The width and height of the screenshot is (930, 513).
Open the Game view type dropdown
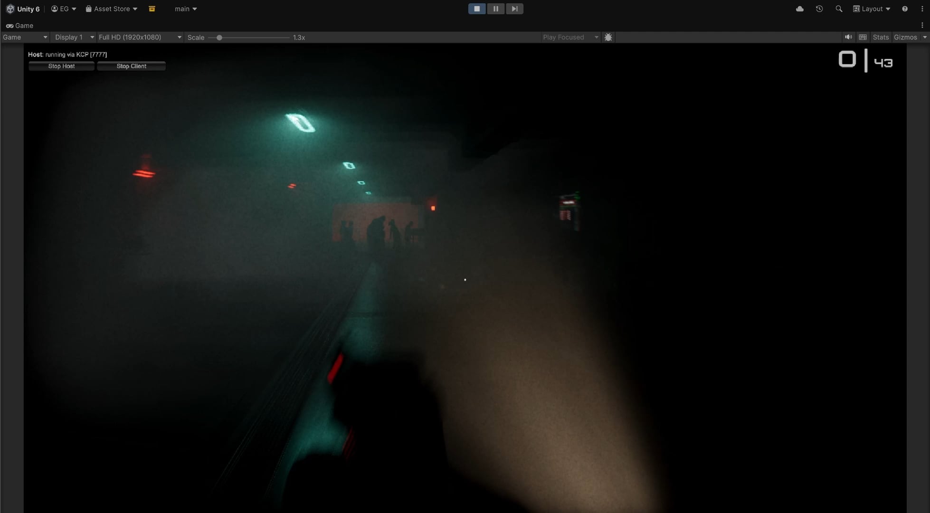(x=25, y=38)
